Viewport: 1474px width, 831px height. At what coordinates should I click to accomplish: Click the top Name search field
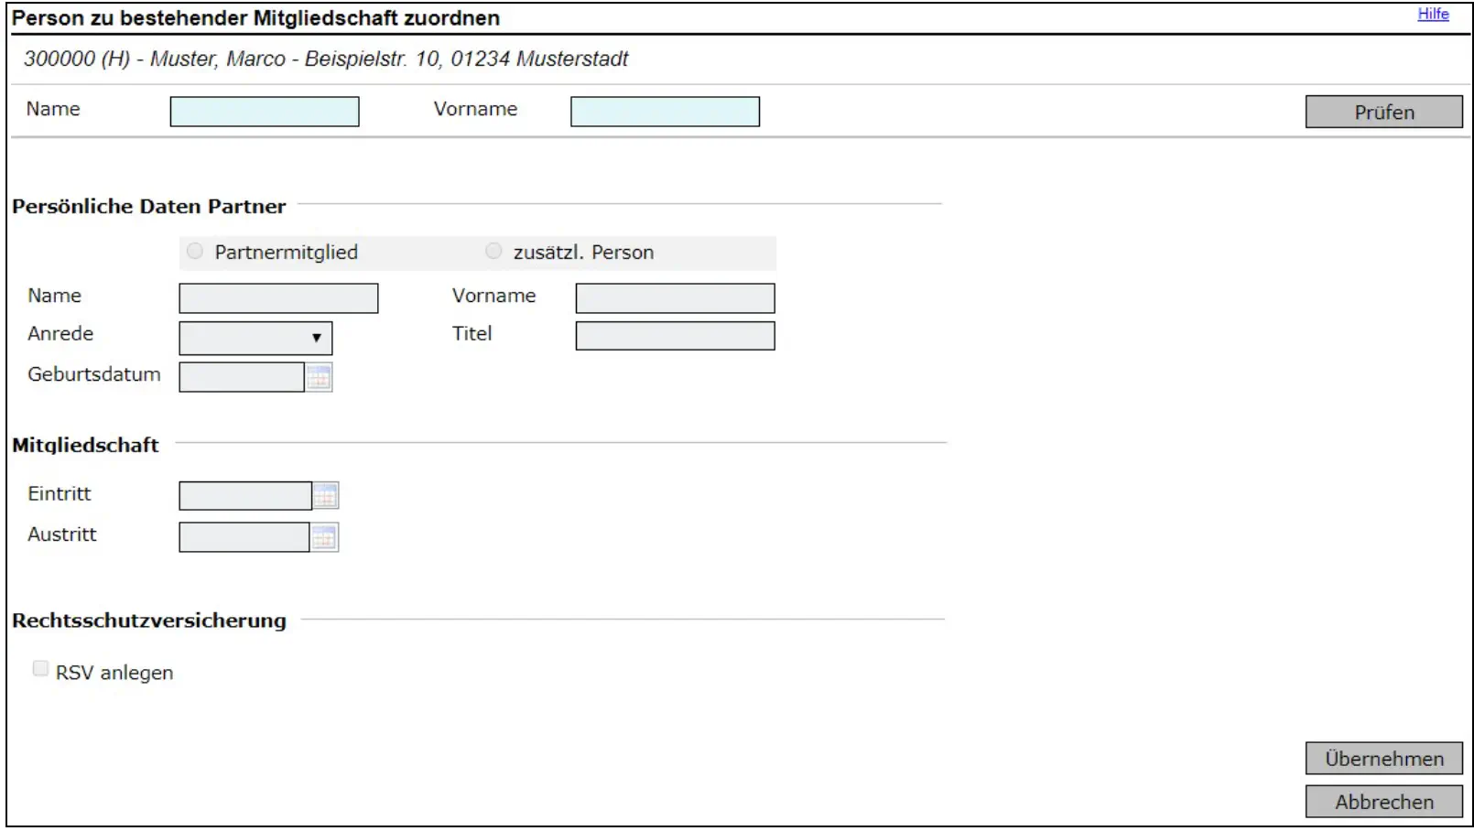[265, 112]
